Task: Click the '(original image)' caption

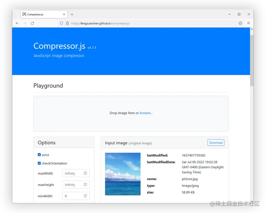Action: 140,143
